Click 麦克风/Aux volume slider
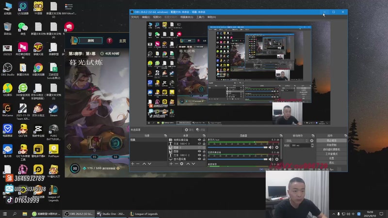 tap(238, 147)
